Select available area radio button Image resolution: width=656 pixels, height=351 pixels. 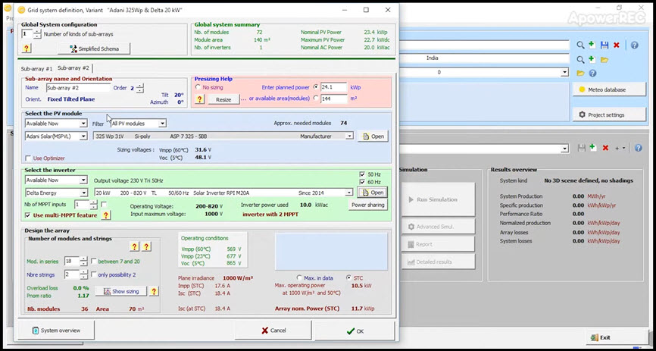coord(316,98)
